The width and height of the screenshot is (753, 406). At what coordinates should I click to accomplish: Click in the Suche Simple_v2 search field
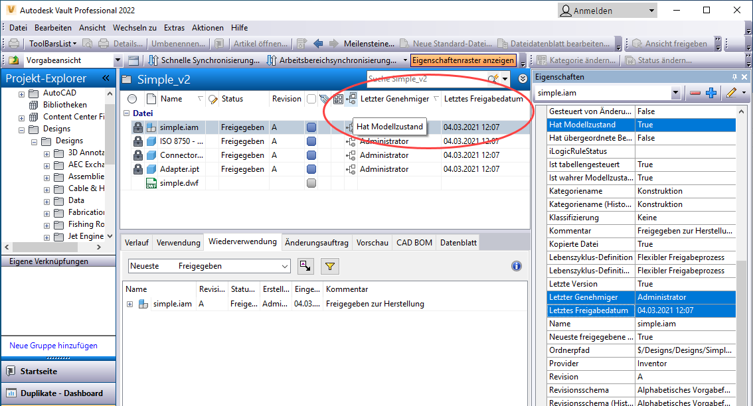426,79
